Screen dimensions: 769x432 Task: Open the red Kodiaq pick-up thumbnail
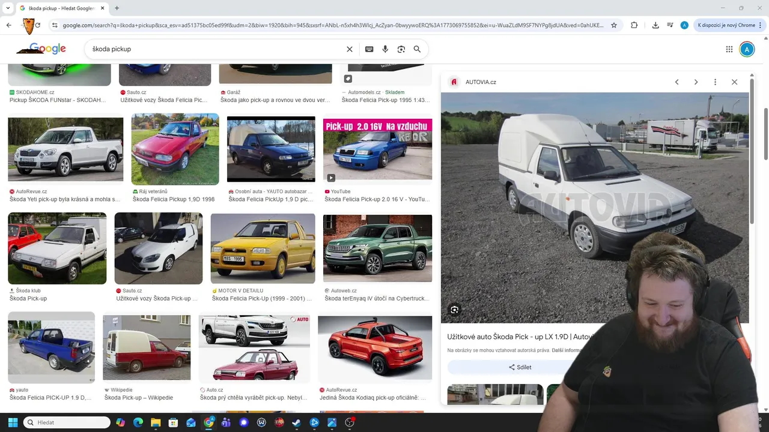click(x=375, y=347)
